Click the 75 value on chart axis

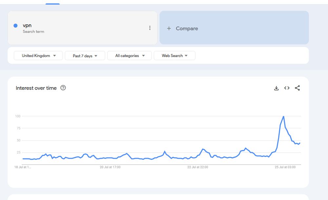19,128
